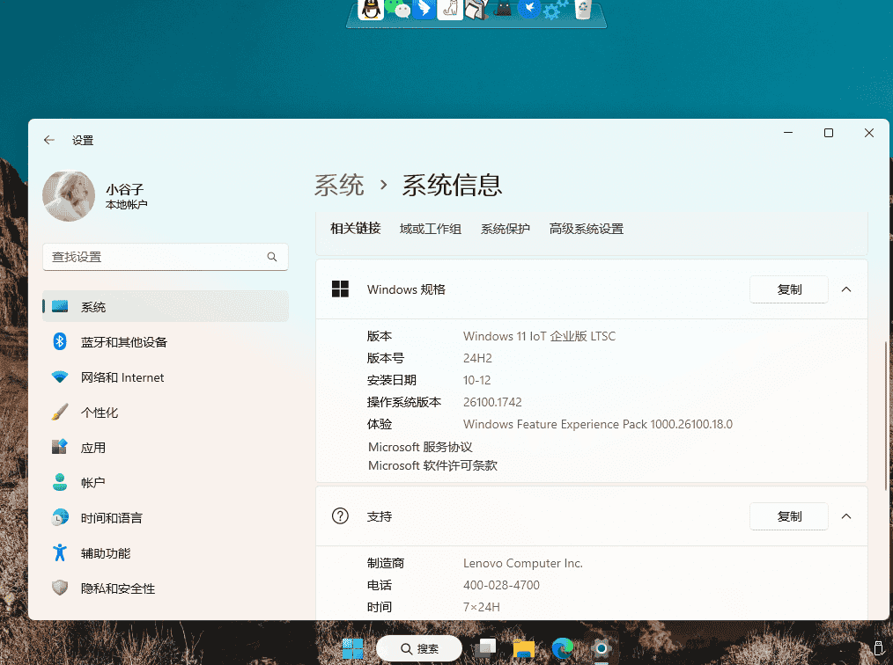Click the 24H2 version number value
893x665 pixels.
(477, 358)
